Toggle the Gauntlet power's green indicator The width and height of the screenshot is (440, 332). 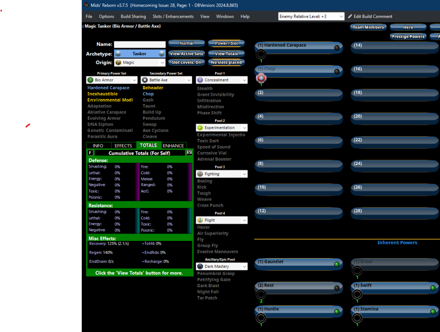pos(337,264)
